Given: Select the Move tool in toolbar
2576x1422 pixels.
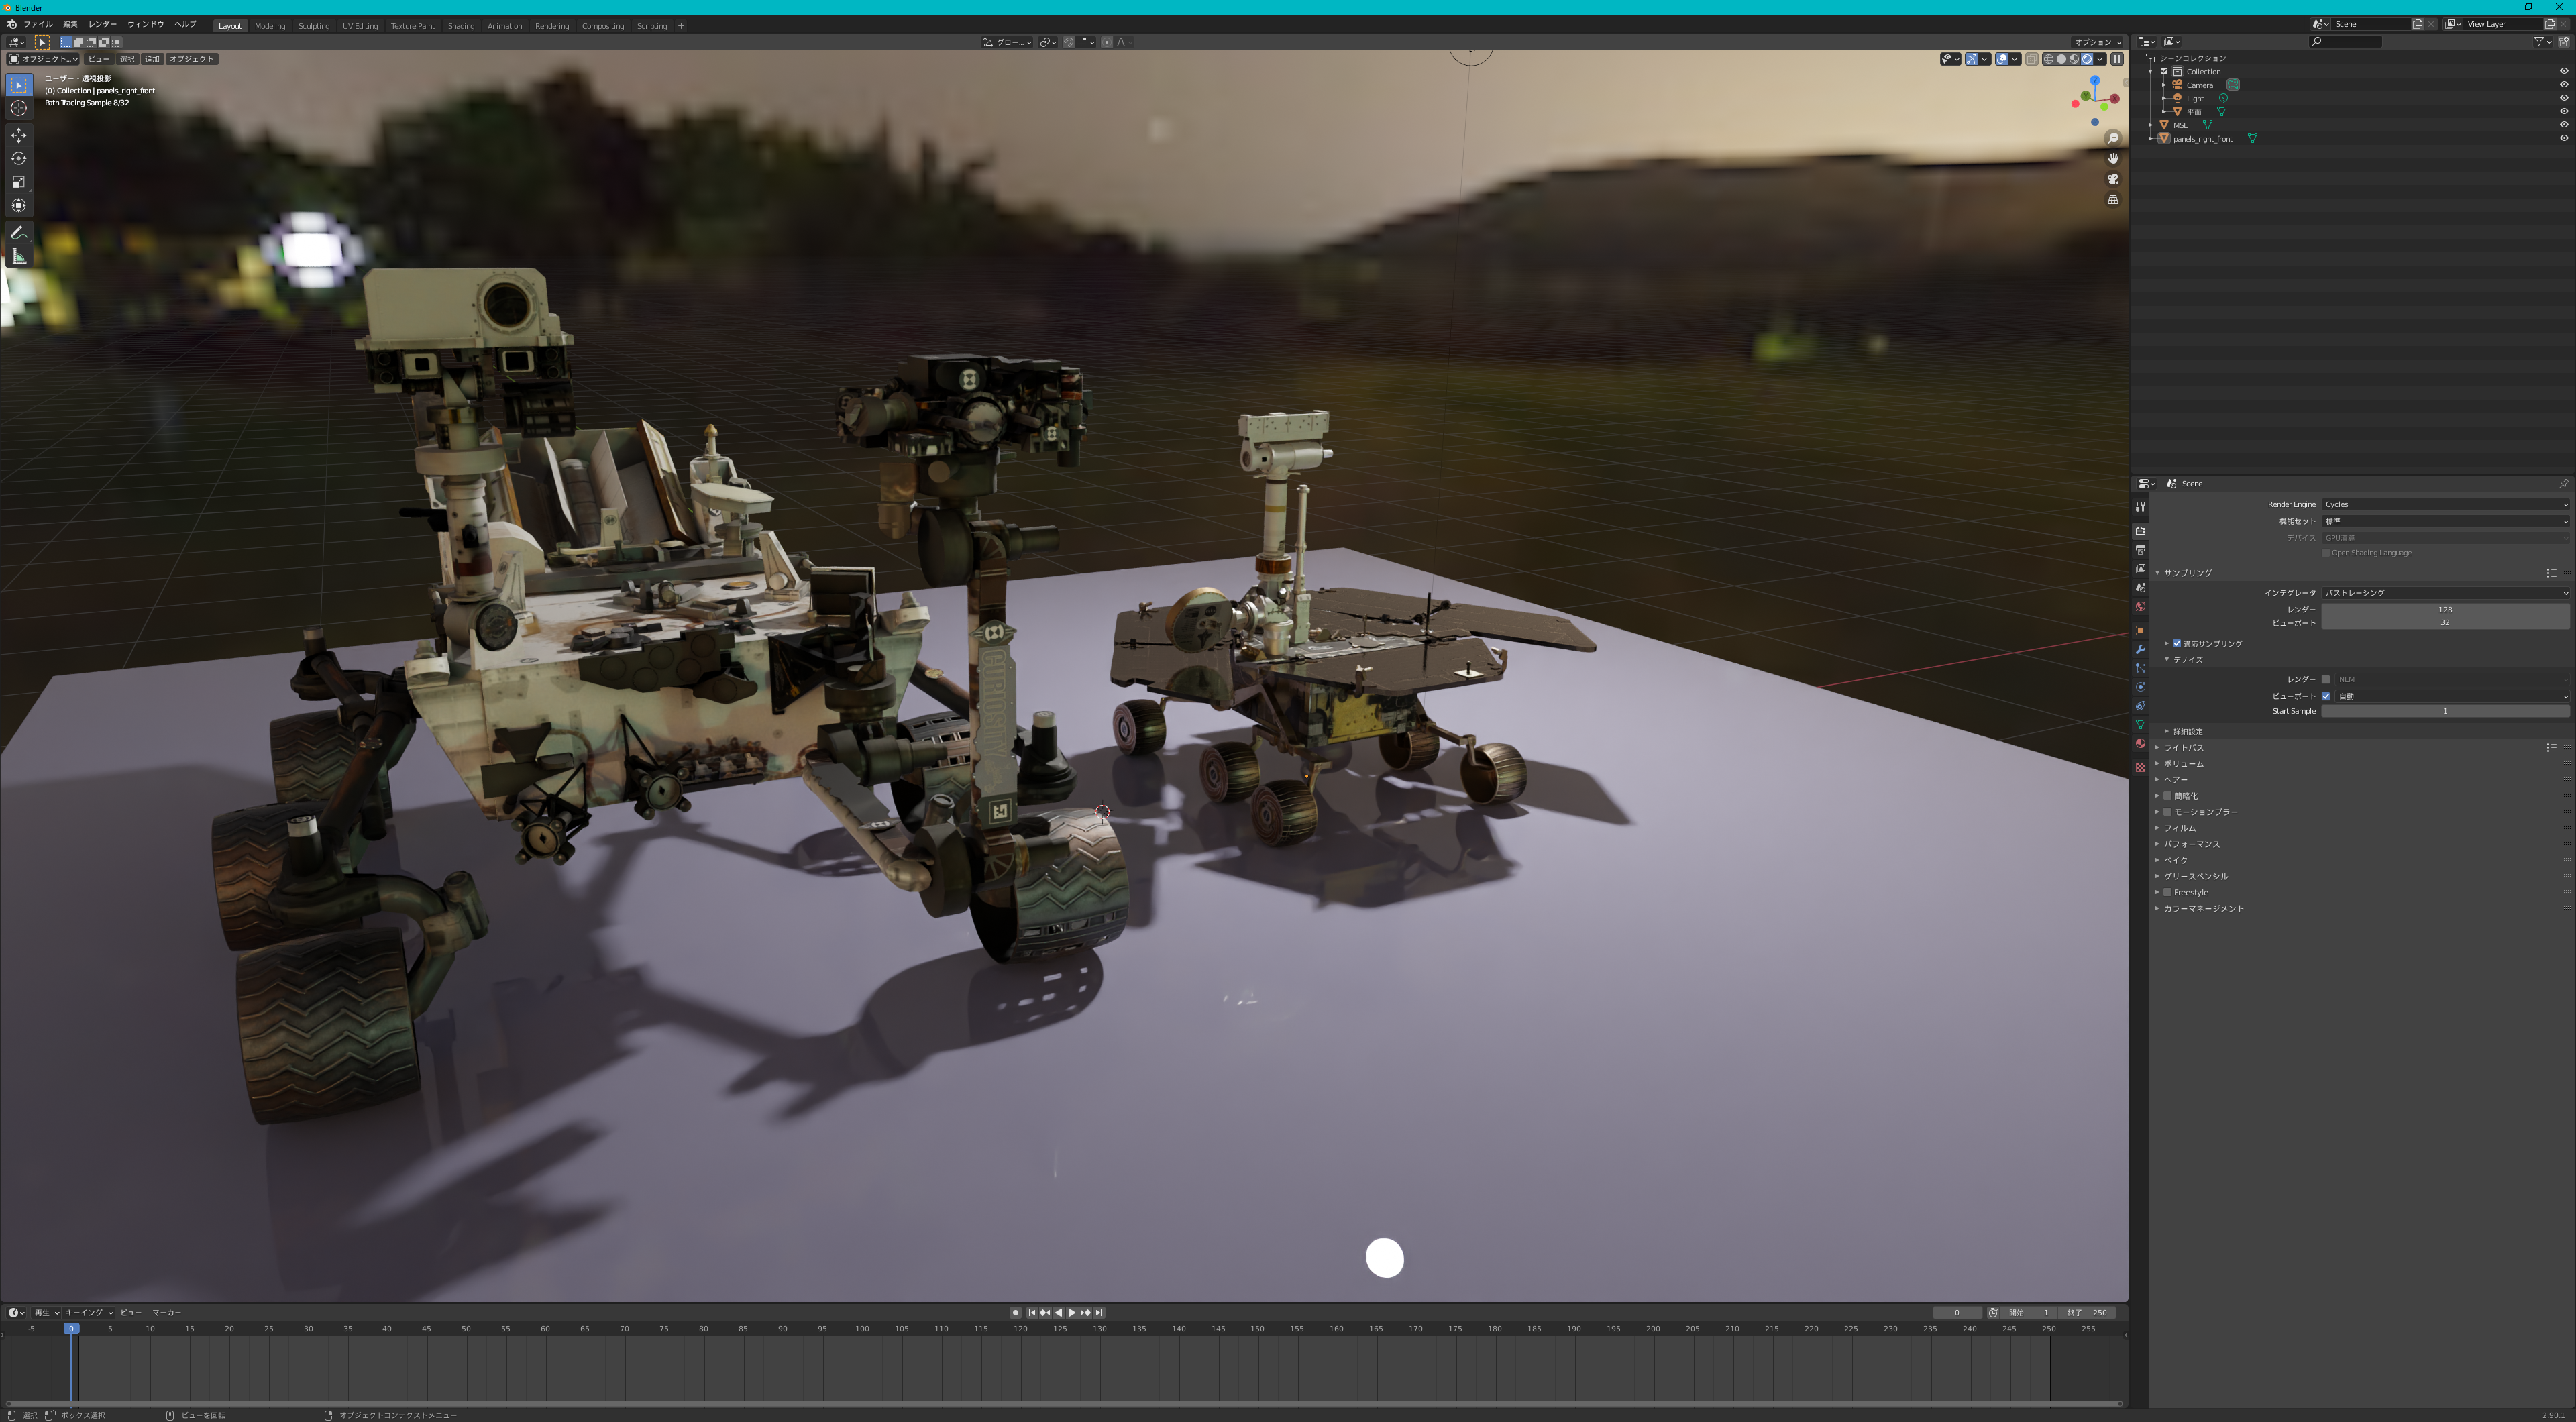Looking at the screenshot, I should (x=18, y=135).
